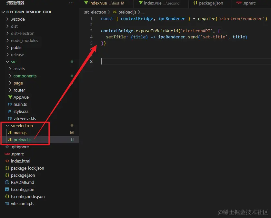271x218 pixels.
Task: Expand the page folder
Action: (x=10, y=83)
